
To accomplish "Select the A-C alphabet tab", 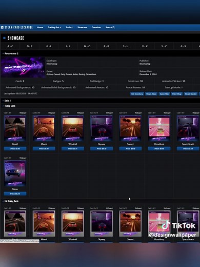I will [10, 46].
